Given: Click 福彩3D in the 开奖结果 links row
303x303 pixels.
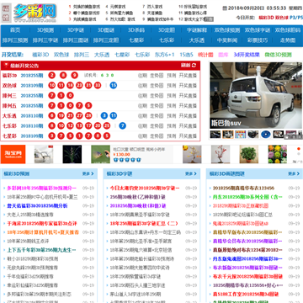Looking at the screenshot, I should (40, 55).
